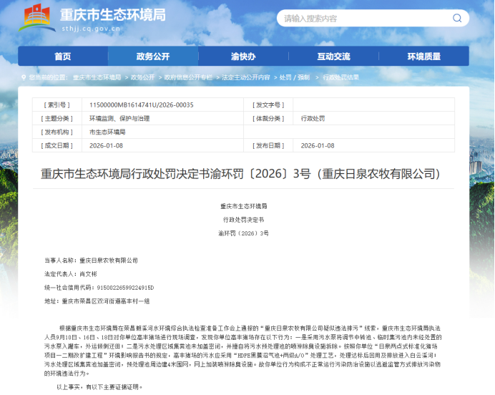This screenshot has height=395, width=495.
Task: Follow breadcrumb link 处罚 / 强制
Action: pos(295,77)
